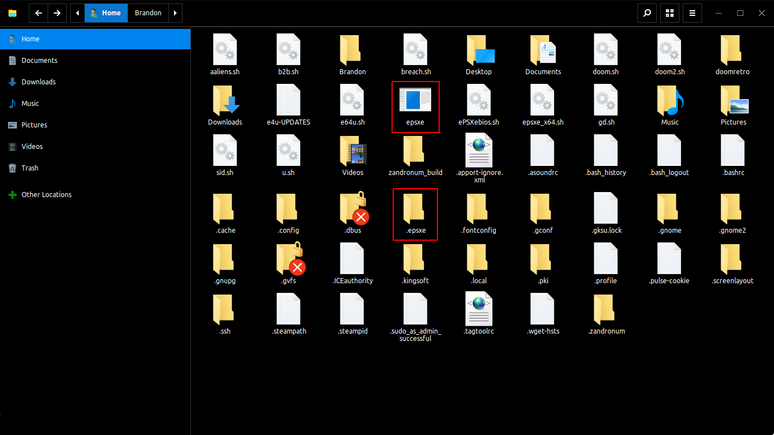Viewport: 774px width, 435px height.
Task: Go to Downloads in the sidebar
Action: tap(95, 82)
